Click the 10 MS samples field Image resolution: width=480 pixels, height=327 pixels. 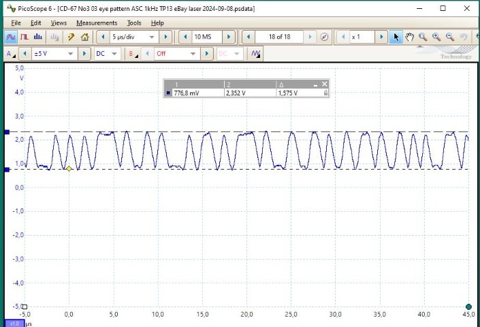point(207,37)
